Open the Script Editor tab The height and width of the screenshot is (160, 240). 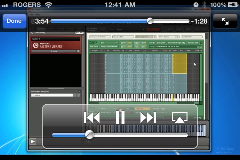click(x=192, y=37)
